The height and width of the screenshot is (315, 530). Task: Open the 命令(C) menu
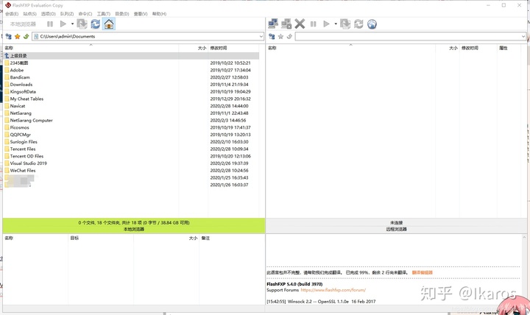(85, 14)
